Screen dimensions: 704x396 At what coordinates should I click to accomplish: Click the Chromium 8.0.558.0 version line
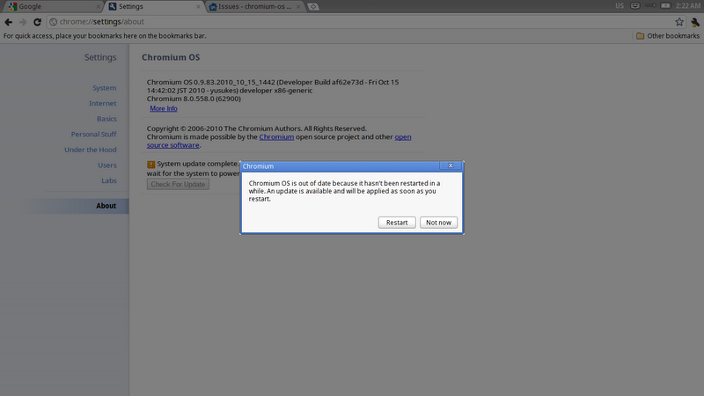coord(194,99)
